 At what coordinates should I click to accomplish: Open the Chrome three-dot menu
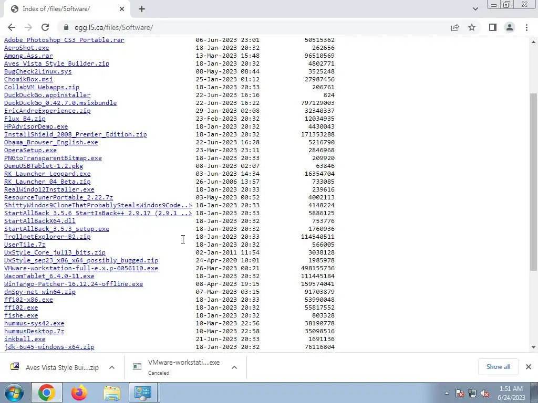coord(526,27)
